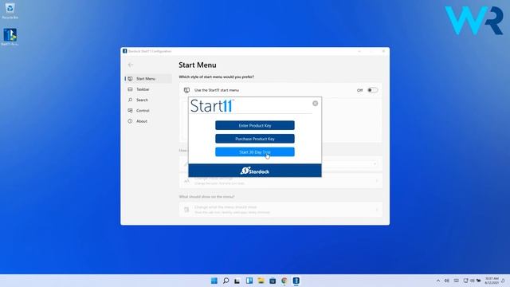Viewport: 510px width, 287px height.
Task: Select the Start11 installer desktop icon
Action: [10, 37]
